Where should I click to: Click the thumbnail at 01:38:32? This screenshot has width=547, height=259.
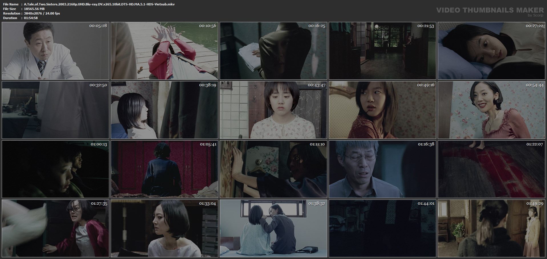(x=273, y=228)
